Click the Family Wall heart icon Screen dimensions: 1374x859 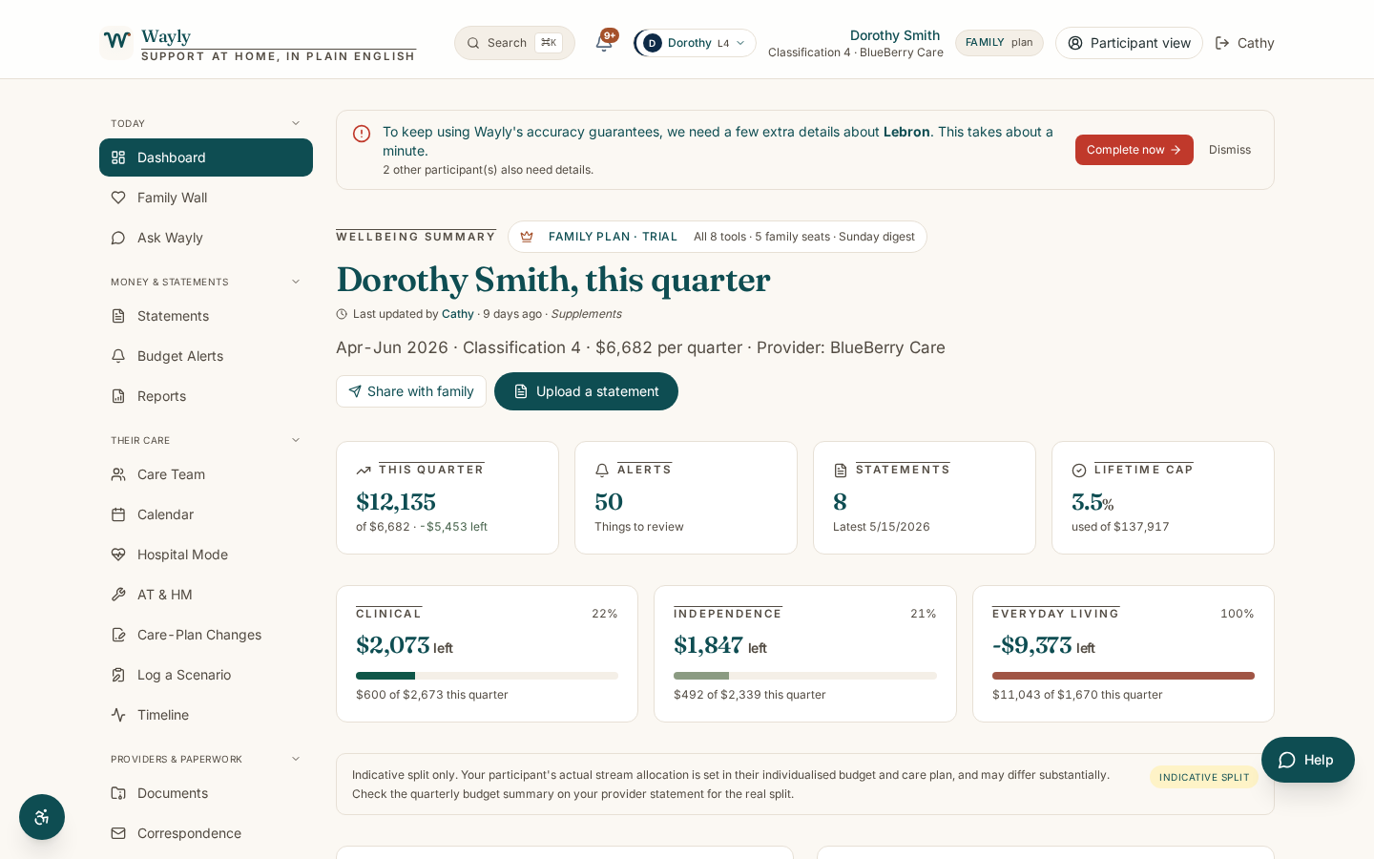click(x=118, y=198)
